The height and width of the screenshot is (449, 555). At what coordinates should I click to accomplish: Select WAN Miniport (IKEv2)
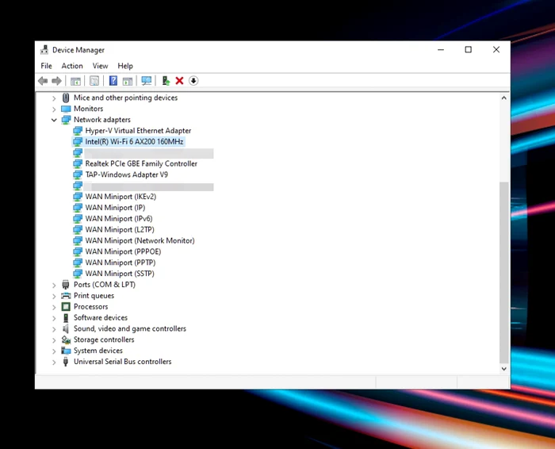(121, 197)
